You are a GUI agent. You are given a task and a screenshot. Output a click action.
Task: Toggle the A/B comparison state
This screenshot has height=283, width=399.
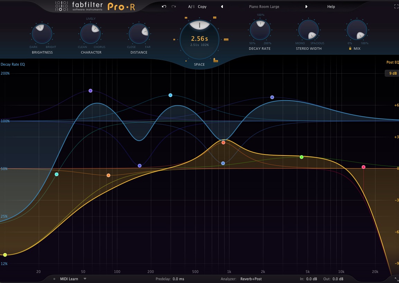191,7
